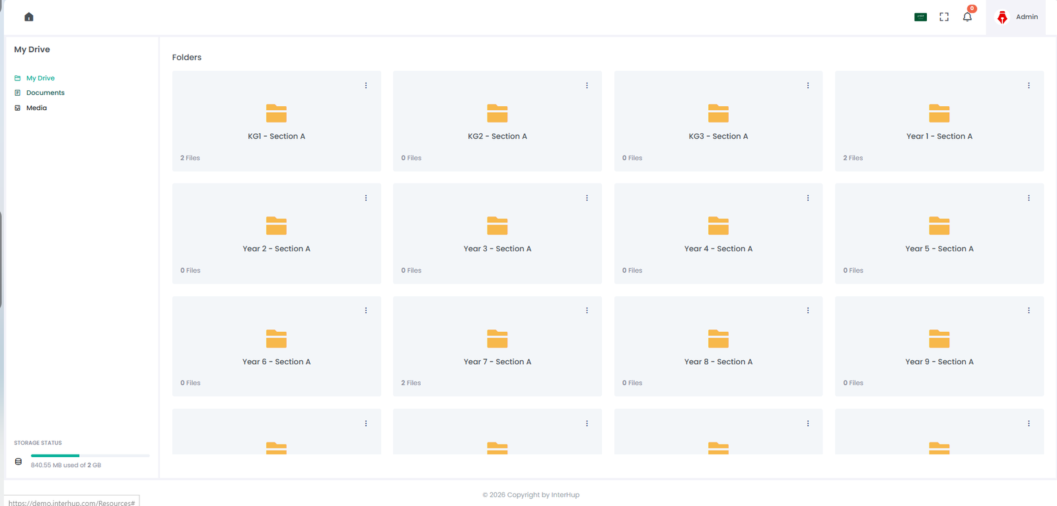
Task: Click the 2 Files count under KG1
Action: pos(190,158)
